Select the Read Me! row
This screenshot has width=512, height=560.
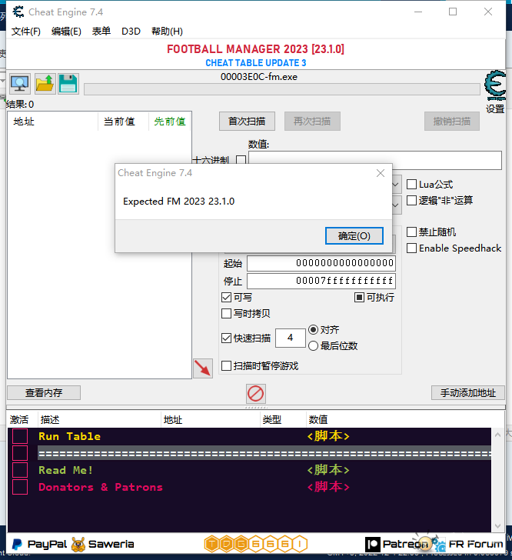click(250, 470)
